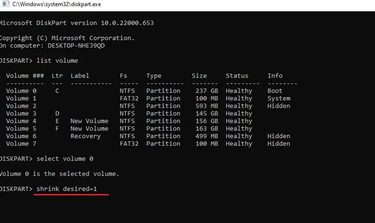Image resolution: width=375 pixels, height=223 pixels.
Task: Click drive letter 'C' in Volume 0 row
Action: pos(57,91)
